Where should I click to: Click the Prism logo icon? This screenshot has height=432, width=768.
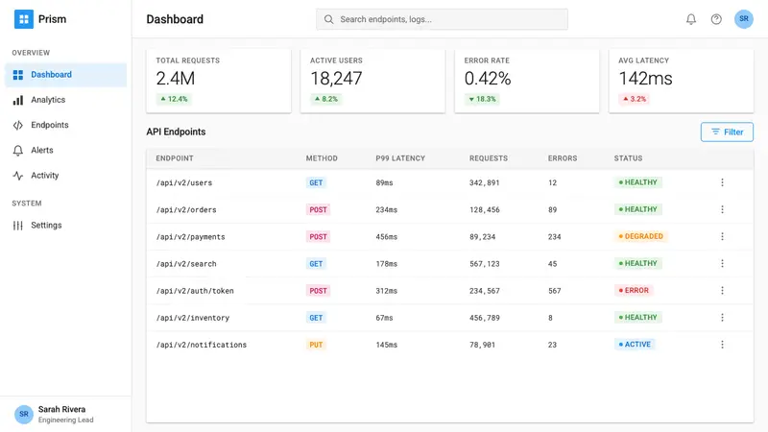point(23,19)
